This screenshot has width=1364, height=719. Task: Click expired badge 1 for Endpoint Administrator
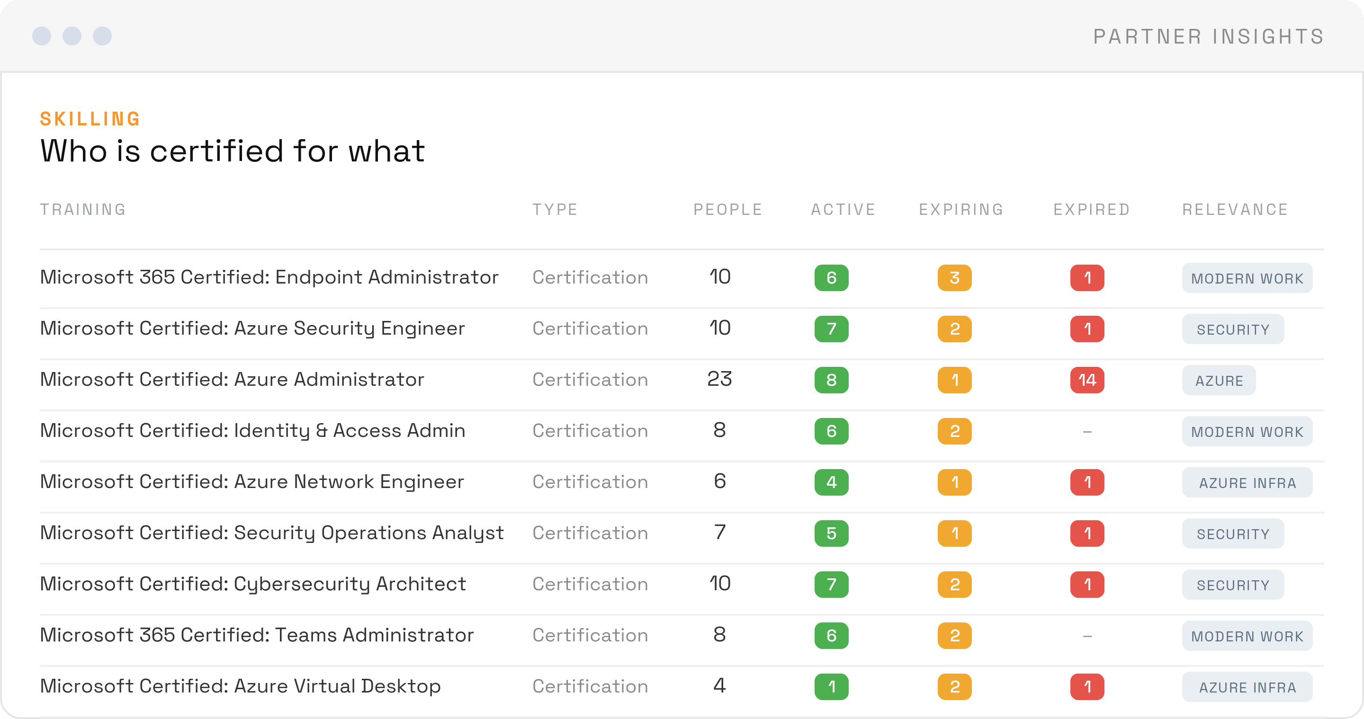coord(1087,278)
